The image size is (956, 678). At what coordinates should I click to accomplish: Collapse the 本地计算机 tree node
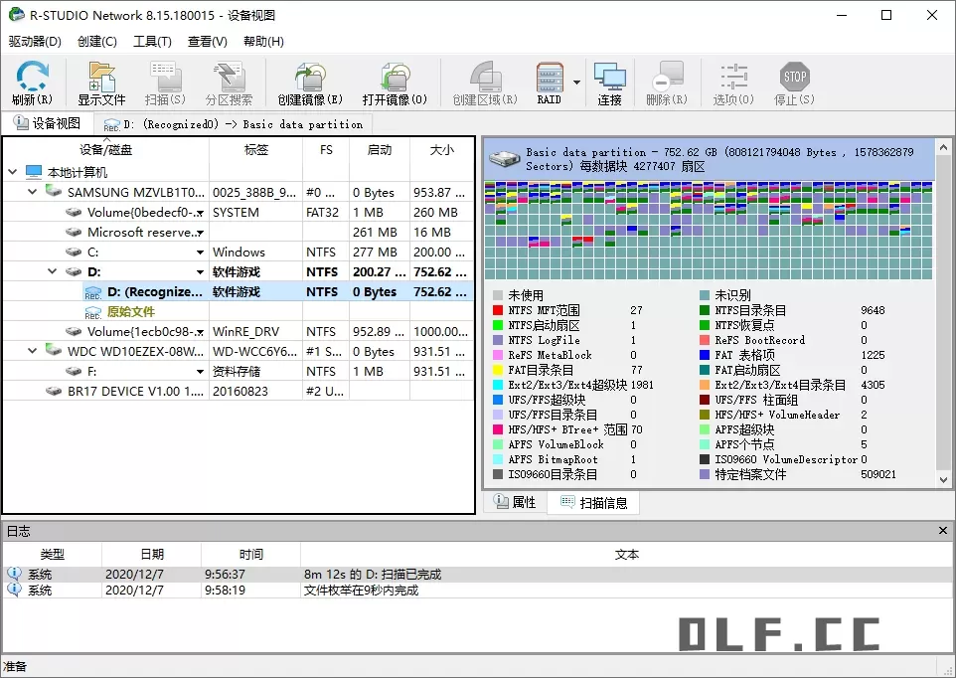tap(13, 172)
